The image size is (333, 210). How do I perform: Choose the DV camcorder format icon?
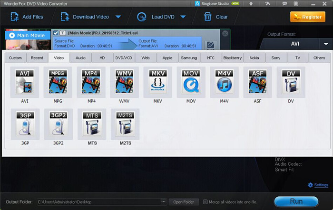(291, 82)
